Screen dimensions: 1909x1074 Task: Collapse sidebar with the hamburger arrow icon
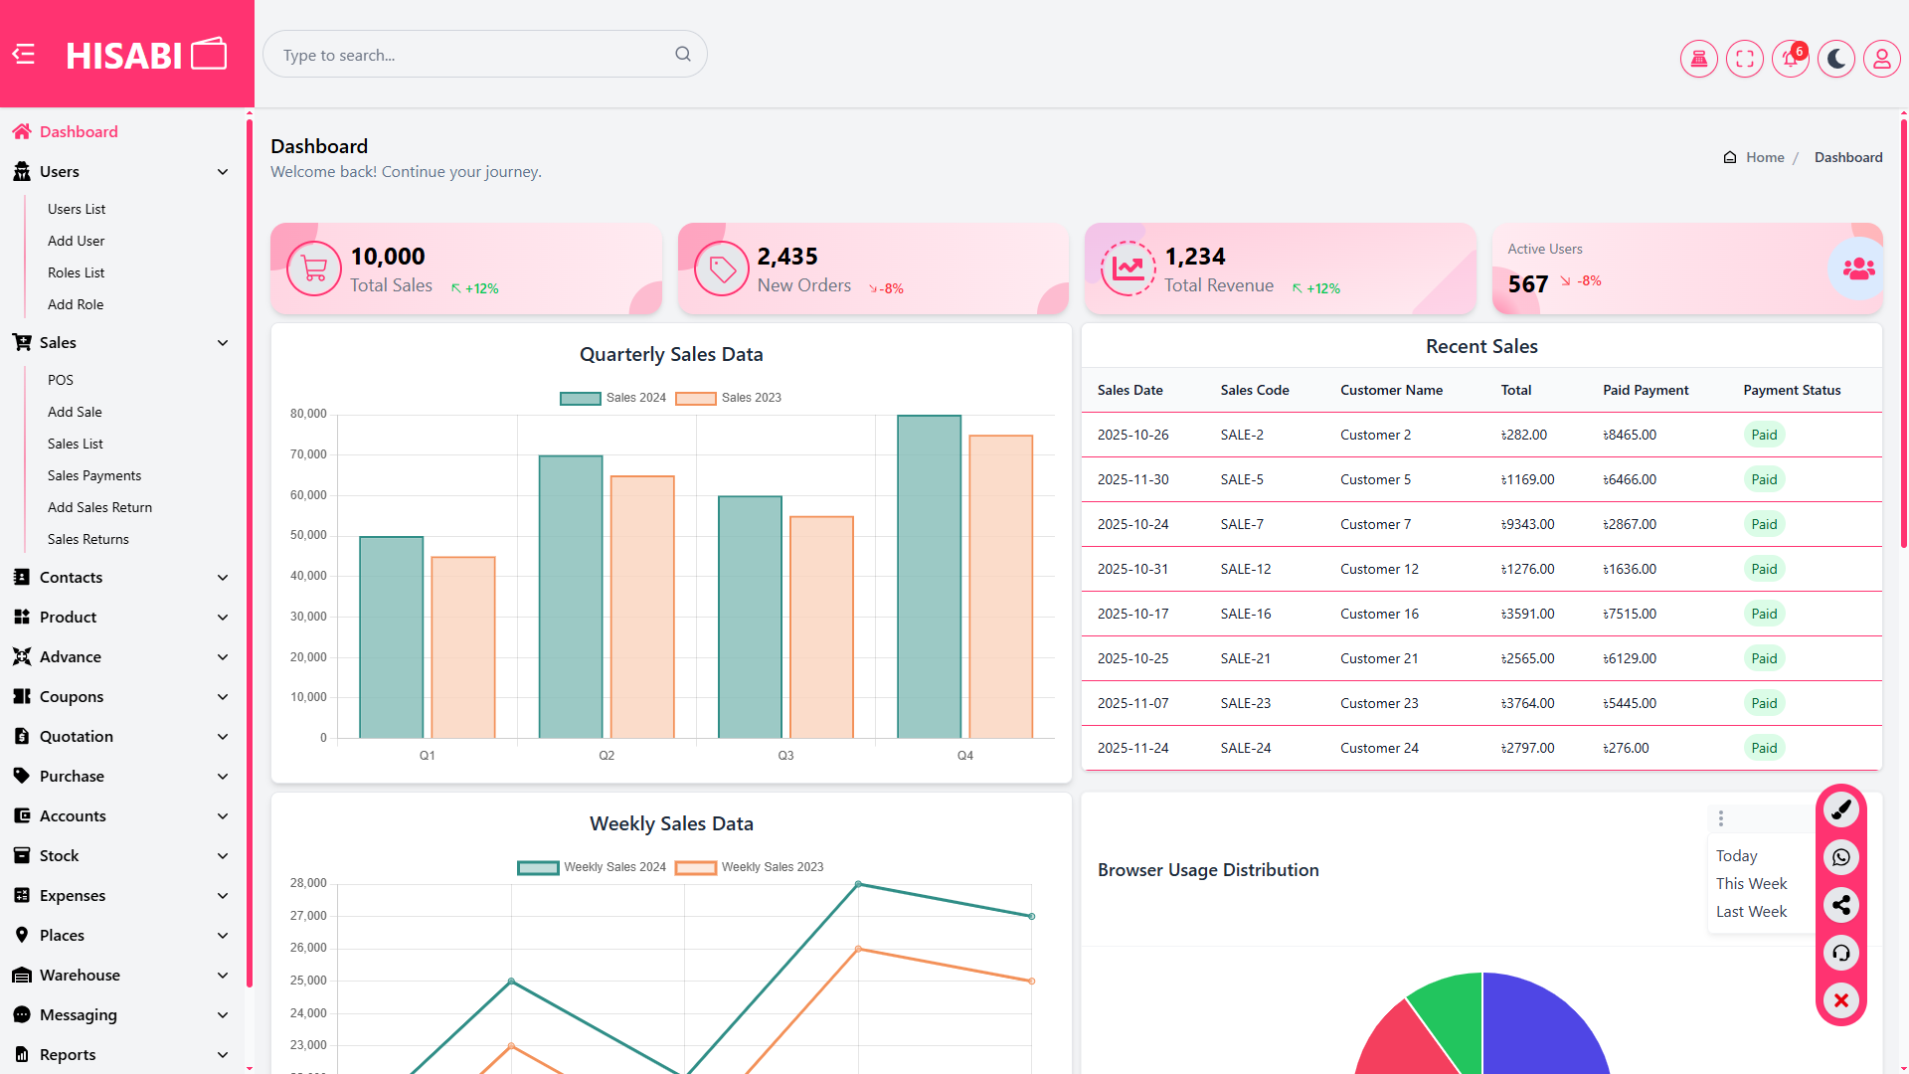click(x=24, y=54)
